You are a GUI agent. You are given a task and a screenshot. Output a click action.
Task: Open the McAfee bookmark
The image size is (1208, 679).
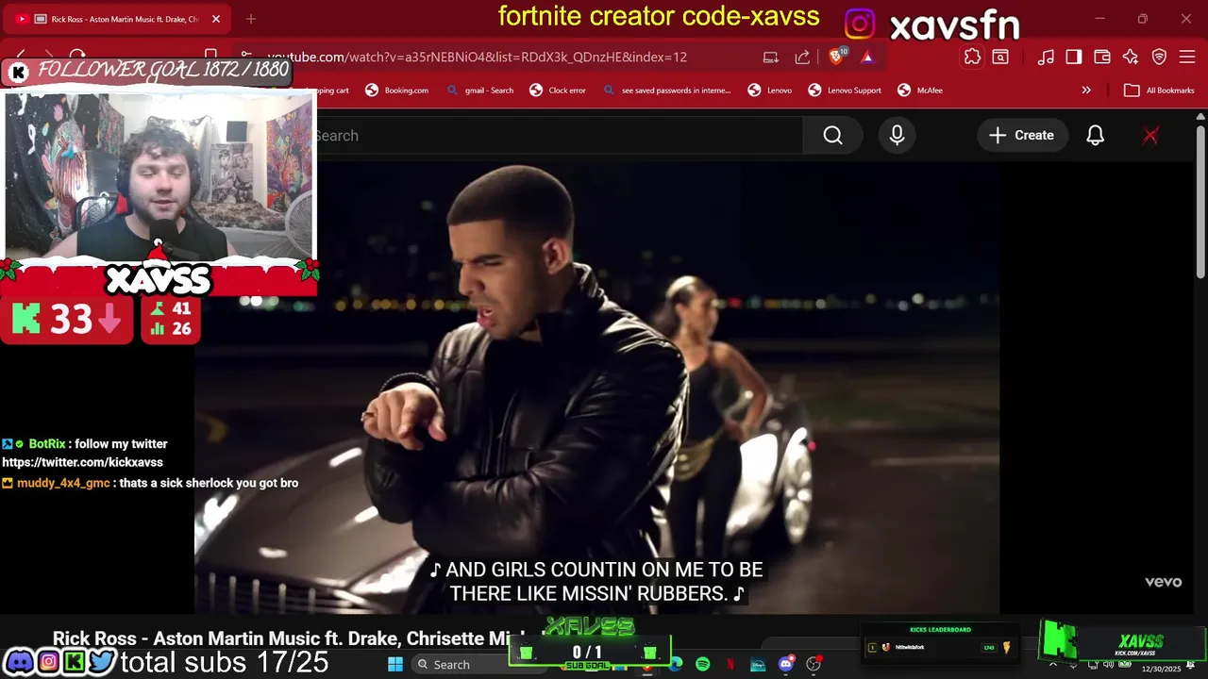tap(919, 91)
